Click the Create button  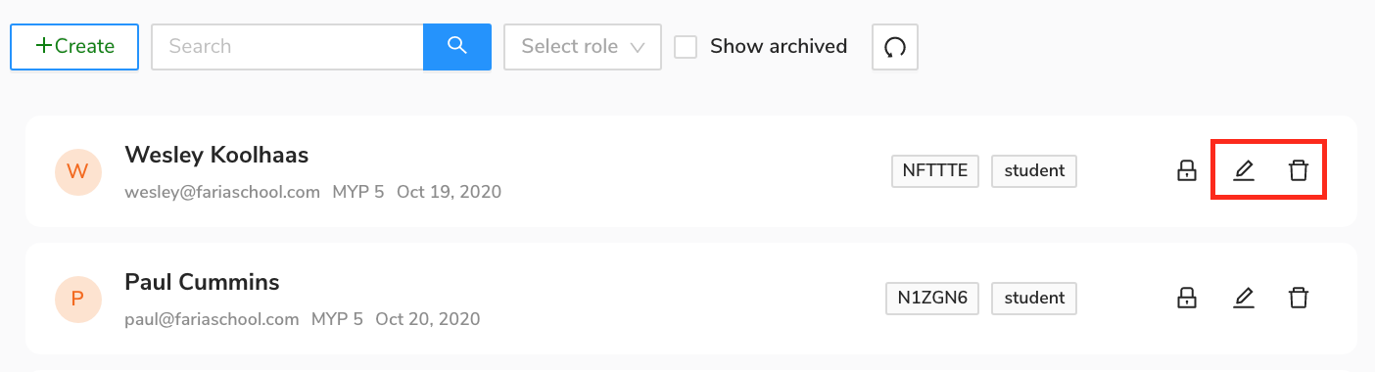74,46
